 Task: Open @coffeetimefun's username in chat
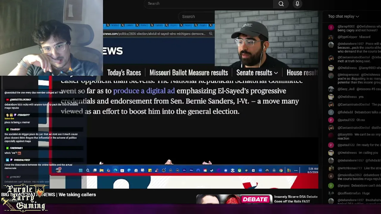coord(349,193)
